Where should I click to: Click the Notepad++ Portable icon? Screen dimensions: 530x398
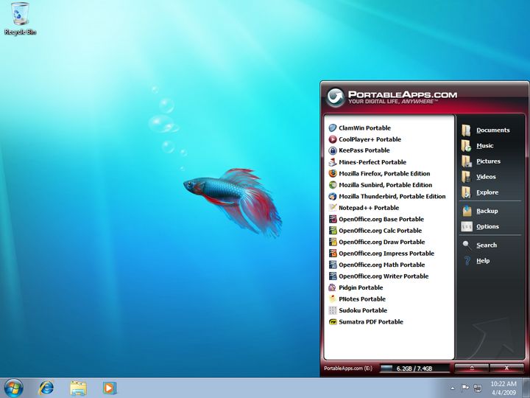pos(333,208)
